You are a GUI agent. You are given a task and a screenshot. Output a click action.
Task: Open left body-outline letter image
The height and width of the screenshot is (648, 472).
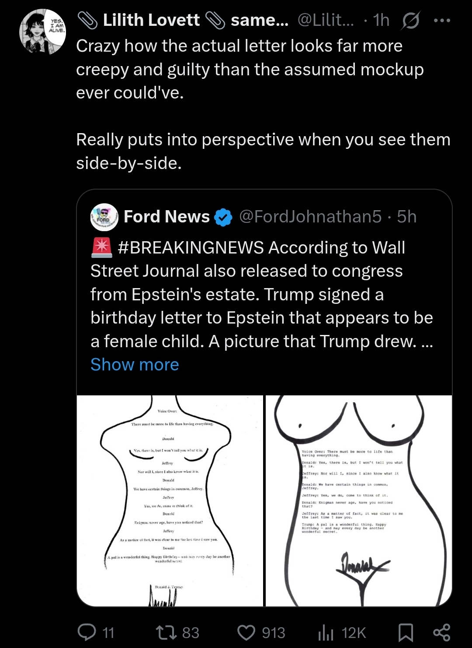click(x=170, y=500)
